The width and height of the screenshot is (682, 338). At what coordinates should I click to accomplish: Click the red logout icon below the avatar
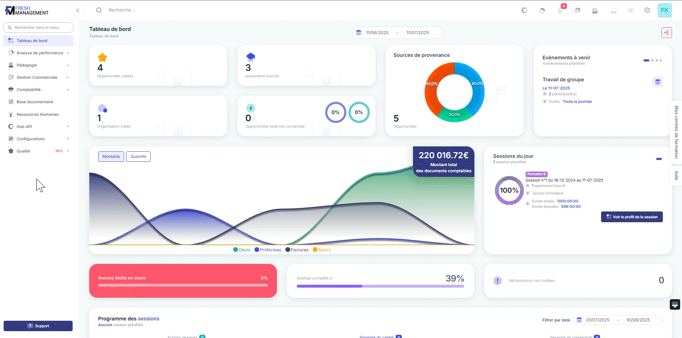point(667,33)
